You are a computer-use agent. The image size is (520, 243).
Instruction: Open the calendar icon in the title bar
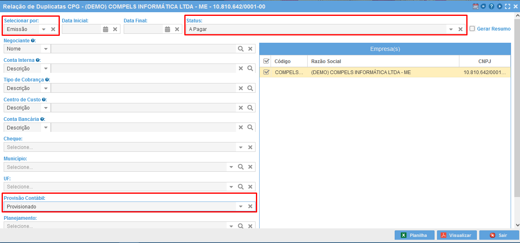(475, 6)
